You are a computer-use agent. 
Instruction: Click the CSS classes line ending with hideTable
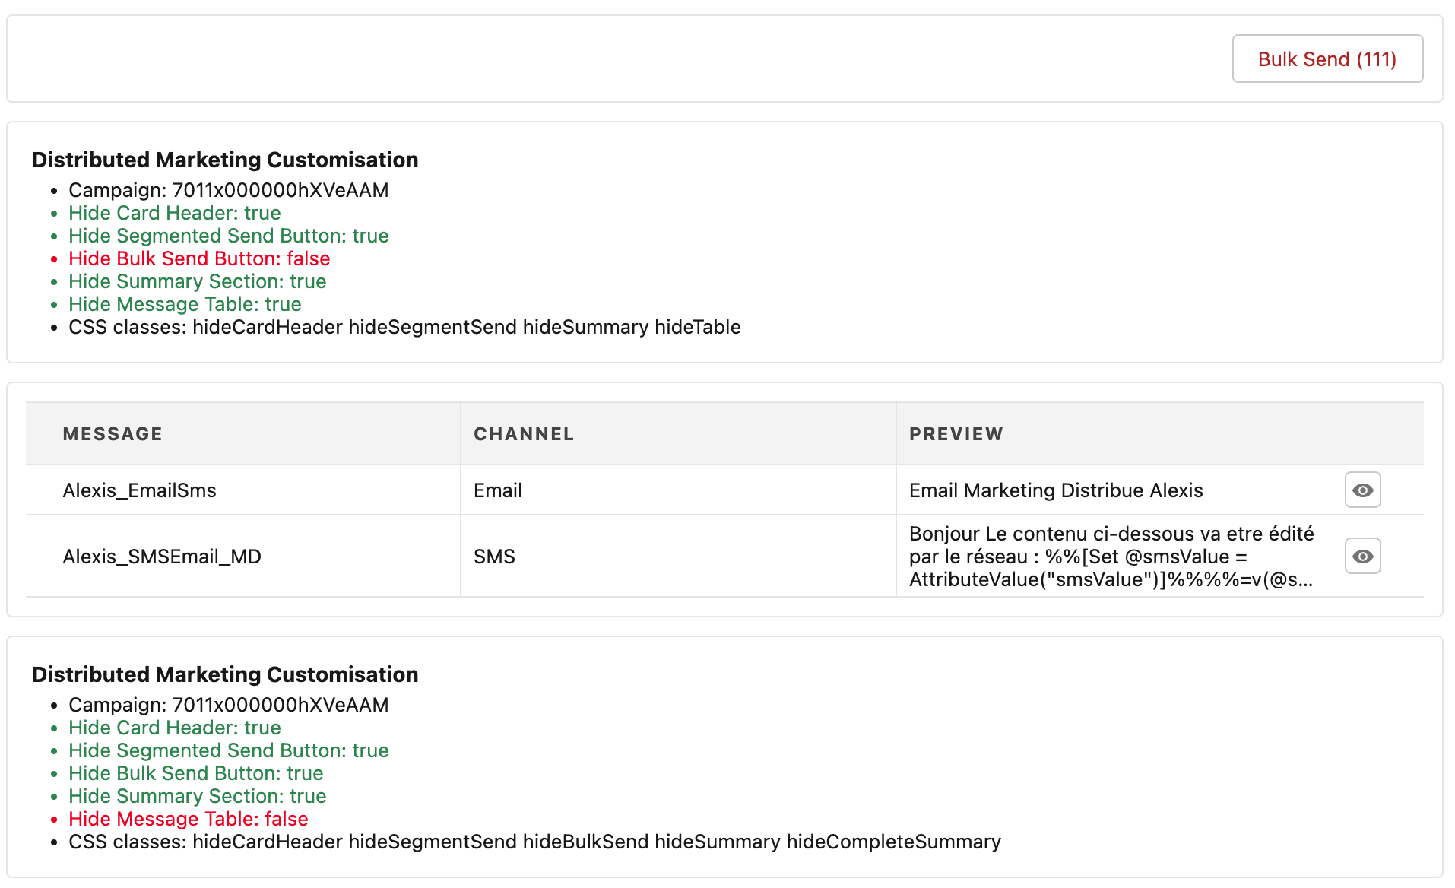404,327
